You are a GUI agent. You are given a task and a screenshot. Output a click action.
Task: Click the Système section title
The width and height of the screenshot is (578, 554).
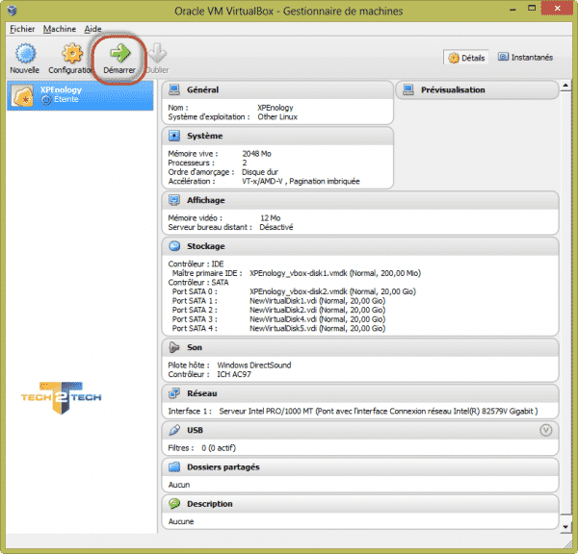point(204,136)
